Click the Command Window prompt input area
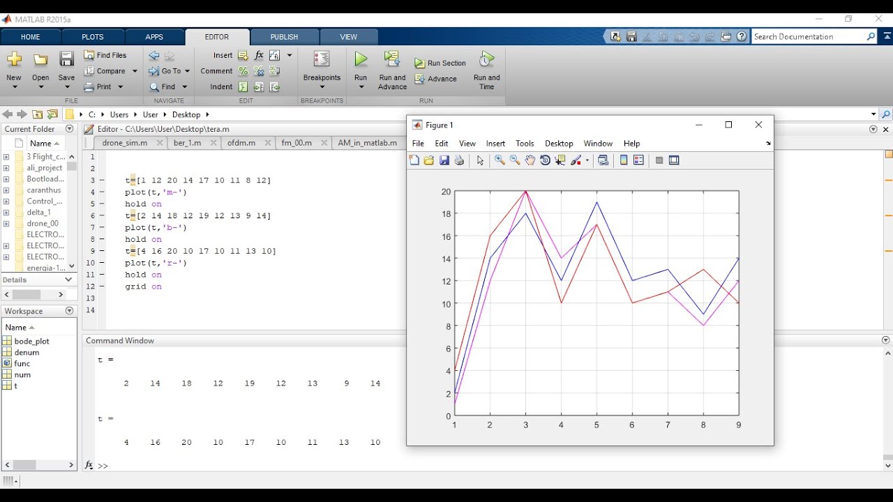 (x=251, y=466)
